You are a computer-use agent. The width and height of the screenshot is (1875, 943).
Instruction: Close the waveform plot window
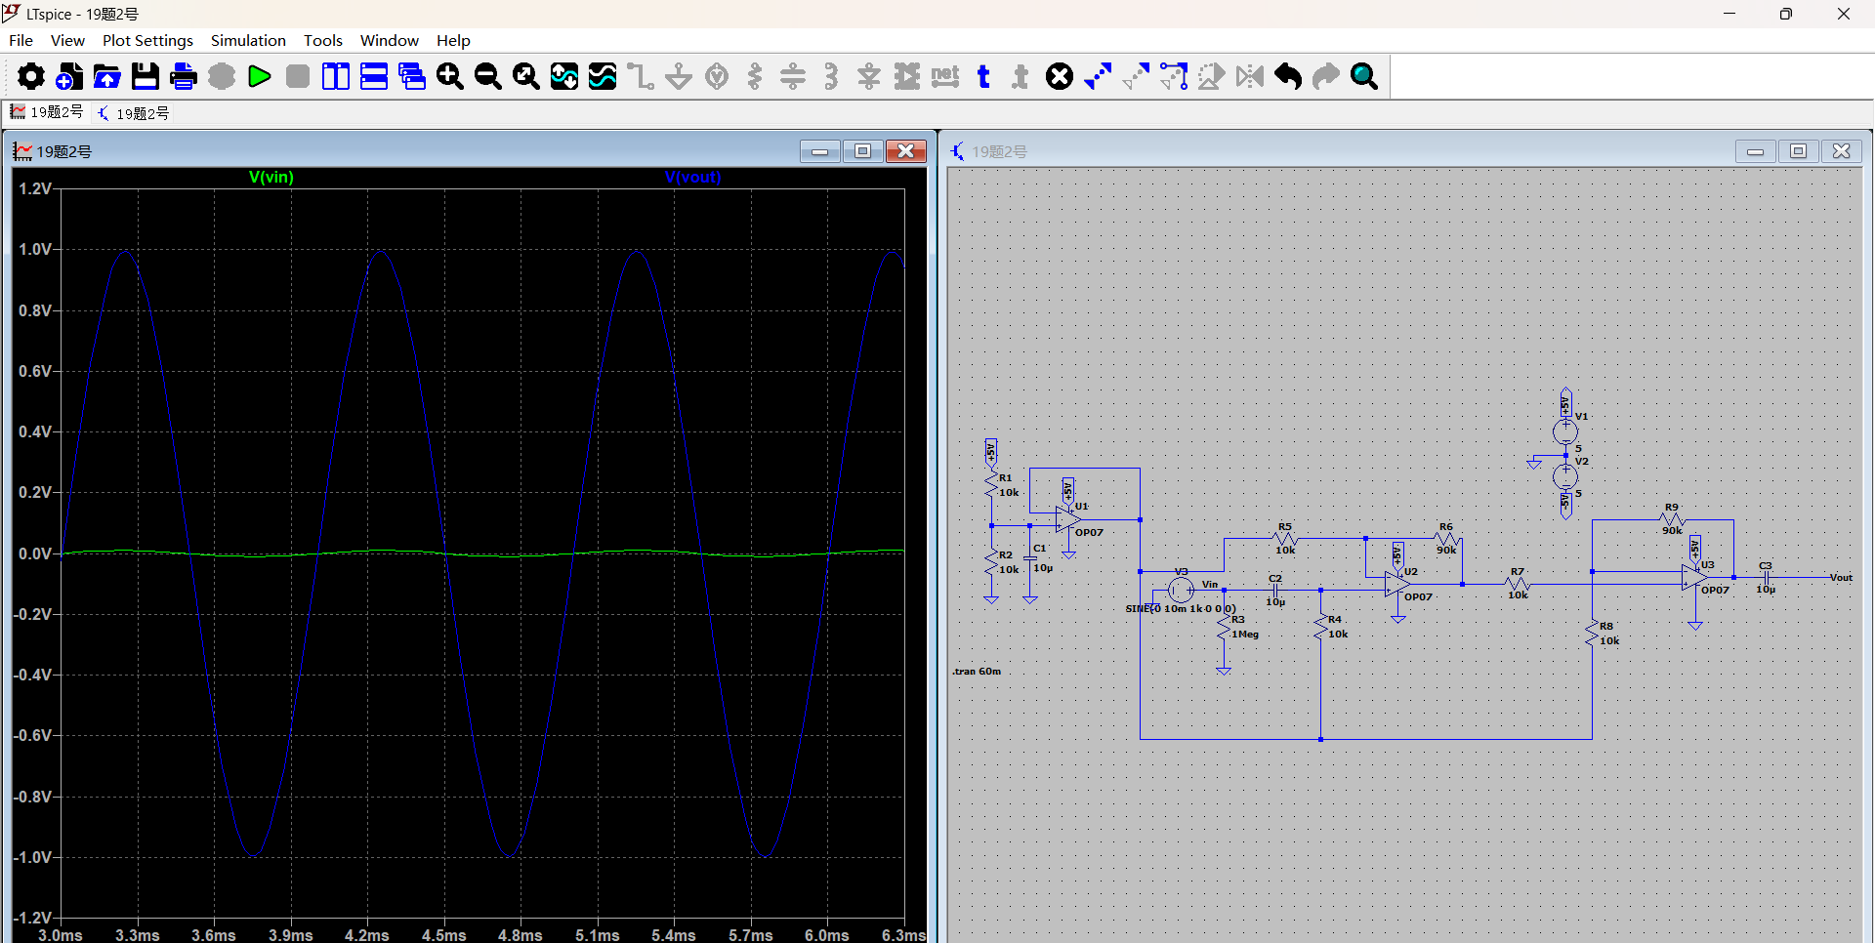906,150
